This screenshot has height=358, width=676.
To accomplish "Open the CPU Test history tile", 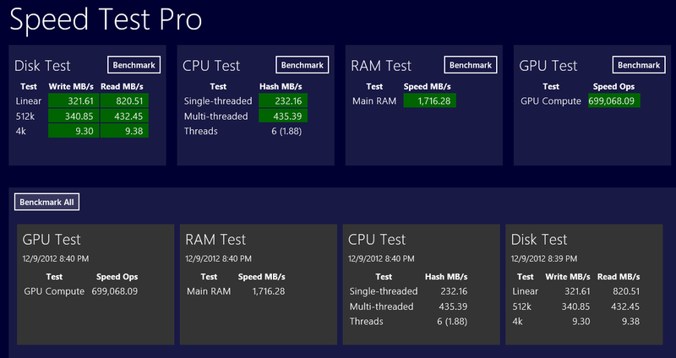I will (419, 284).
